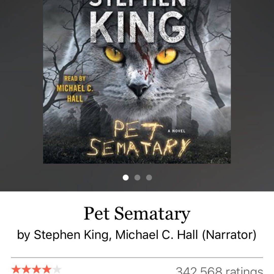Switch to the third carousel dot
The height and width of the screenshot is (274, 274).
(x=149, y=178)
